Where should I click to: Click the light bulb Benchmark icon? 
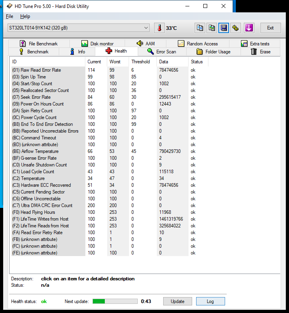(21, 51)
